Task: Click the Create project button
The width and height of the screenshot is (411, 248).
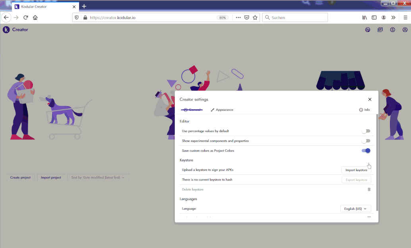Action: 20,178
